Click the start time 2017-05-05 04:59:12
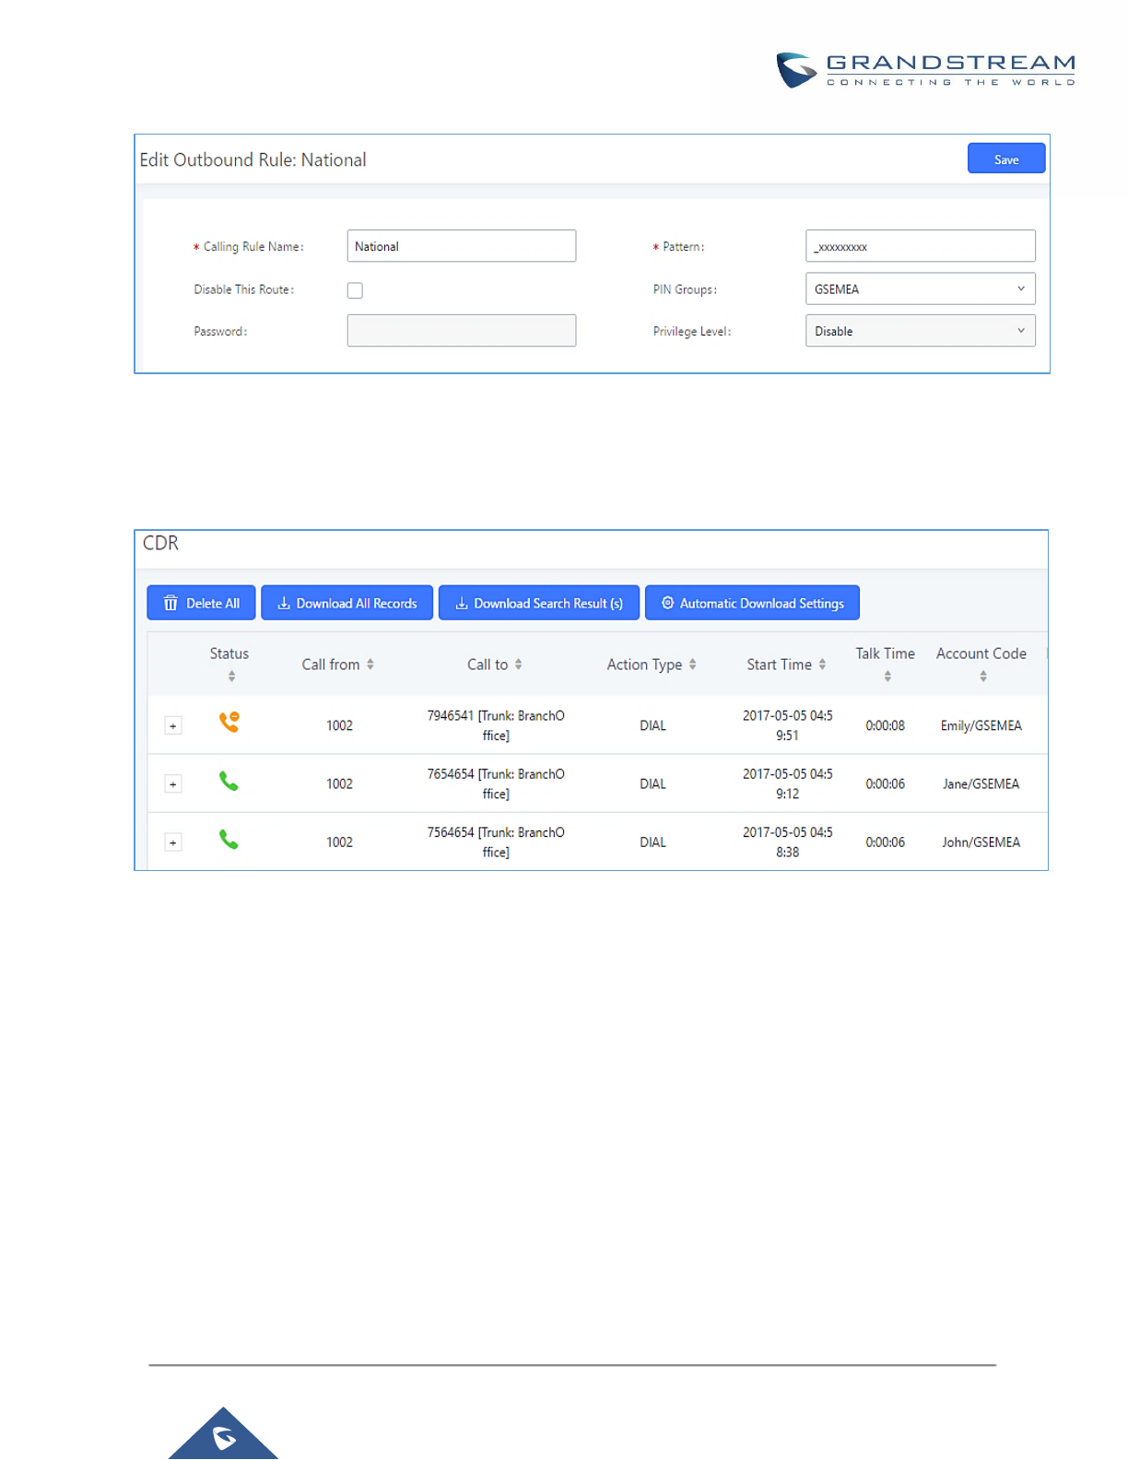 787,783
